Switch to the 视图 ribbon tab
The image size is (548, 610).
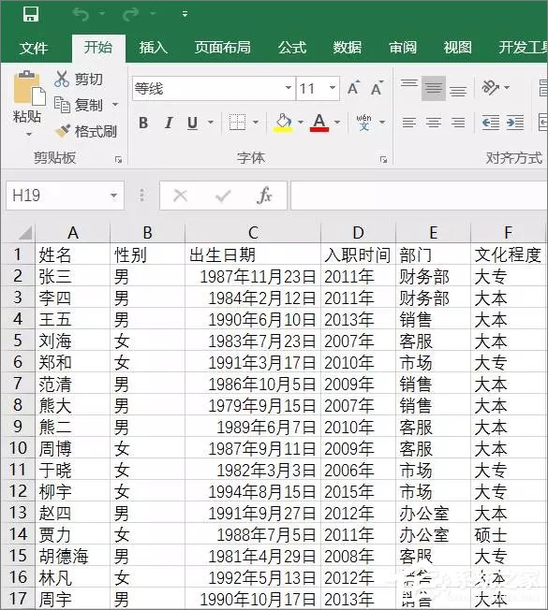(x=458, y=48)
